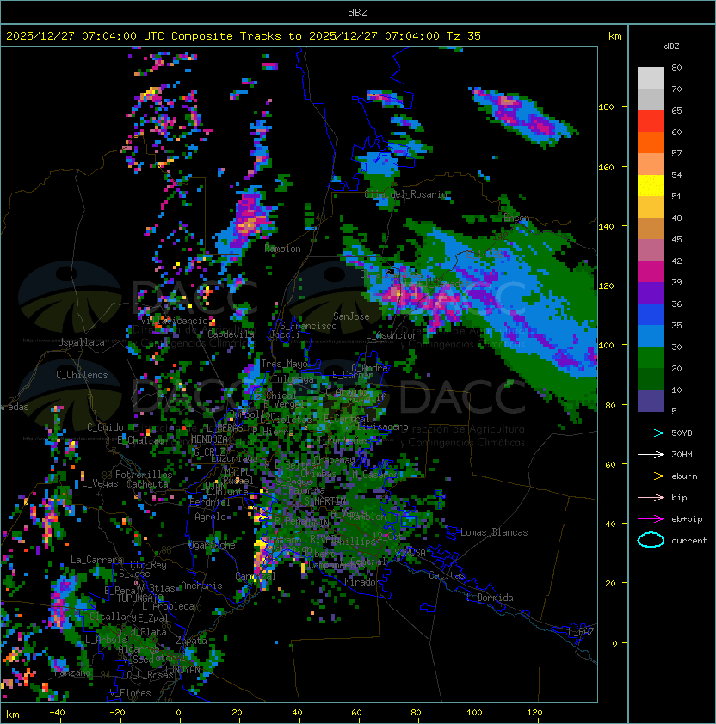The width and height of the screenshot is (716, 724).
Task: Click the 80 dBZ scale value
Action: pos(676,67)
